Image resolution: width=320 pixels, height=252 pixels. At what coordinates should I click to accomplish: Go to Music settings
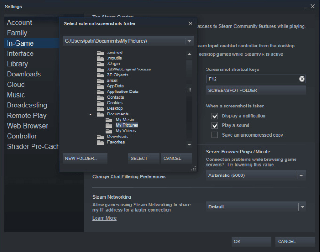pos(16,95)
